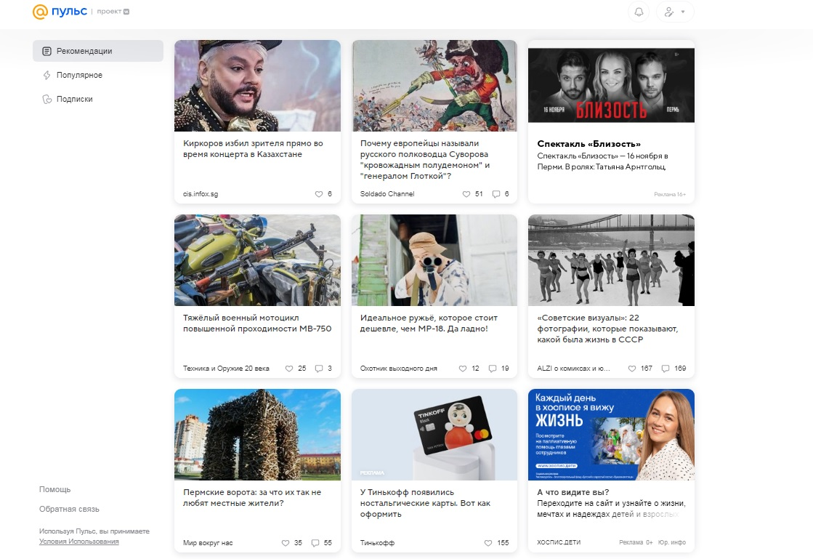The image size is (813, 559).
Task: Open comments on Пермские ворота article
Action: [x=315, y=543]
